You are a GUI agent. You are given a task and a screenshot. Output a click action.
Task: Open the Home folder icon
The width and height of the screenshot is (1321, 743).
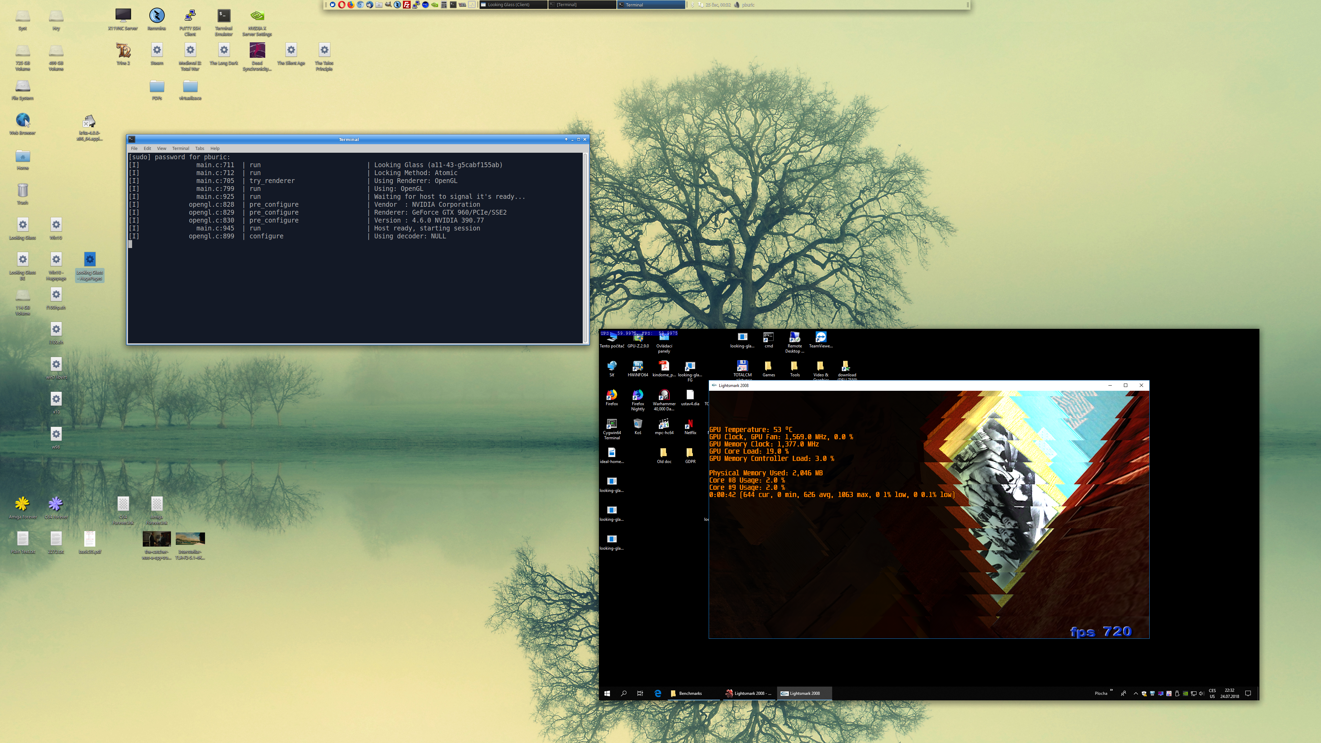[23, 160]
